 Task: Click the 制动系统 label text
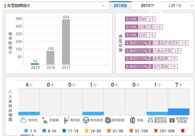coord(118,120)
